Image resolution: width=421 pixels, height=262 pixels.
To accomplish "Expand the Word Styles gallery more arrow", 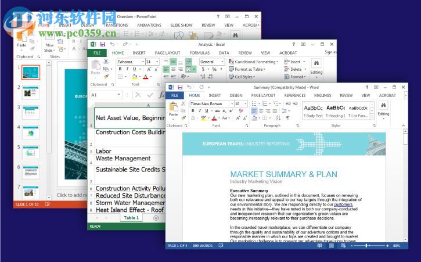I will pyautogui.click(x=372, y=117).
